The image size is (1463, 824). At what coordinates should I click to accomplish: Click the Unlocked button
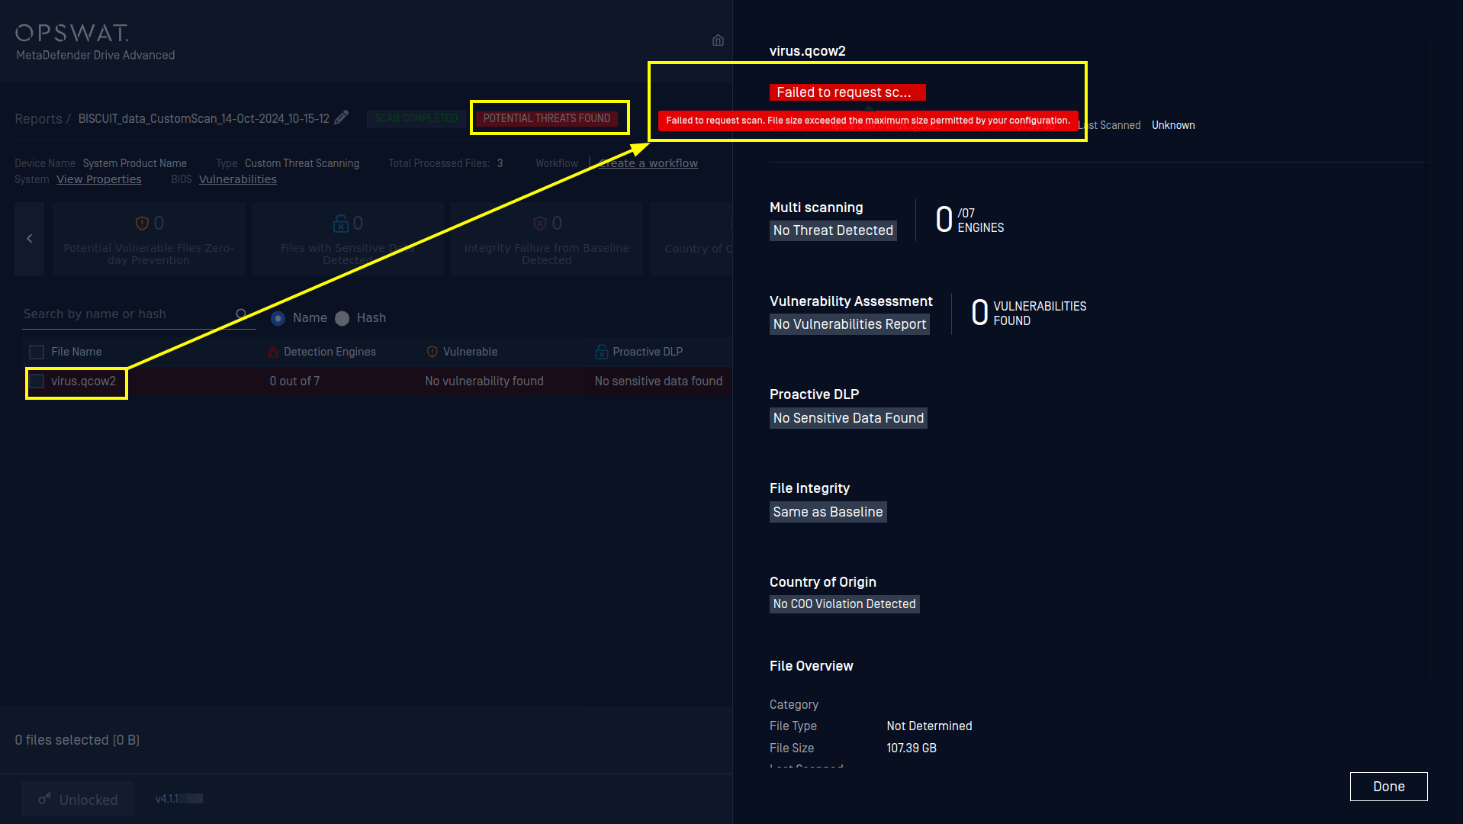(78, 799)
